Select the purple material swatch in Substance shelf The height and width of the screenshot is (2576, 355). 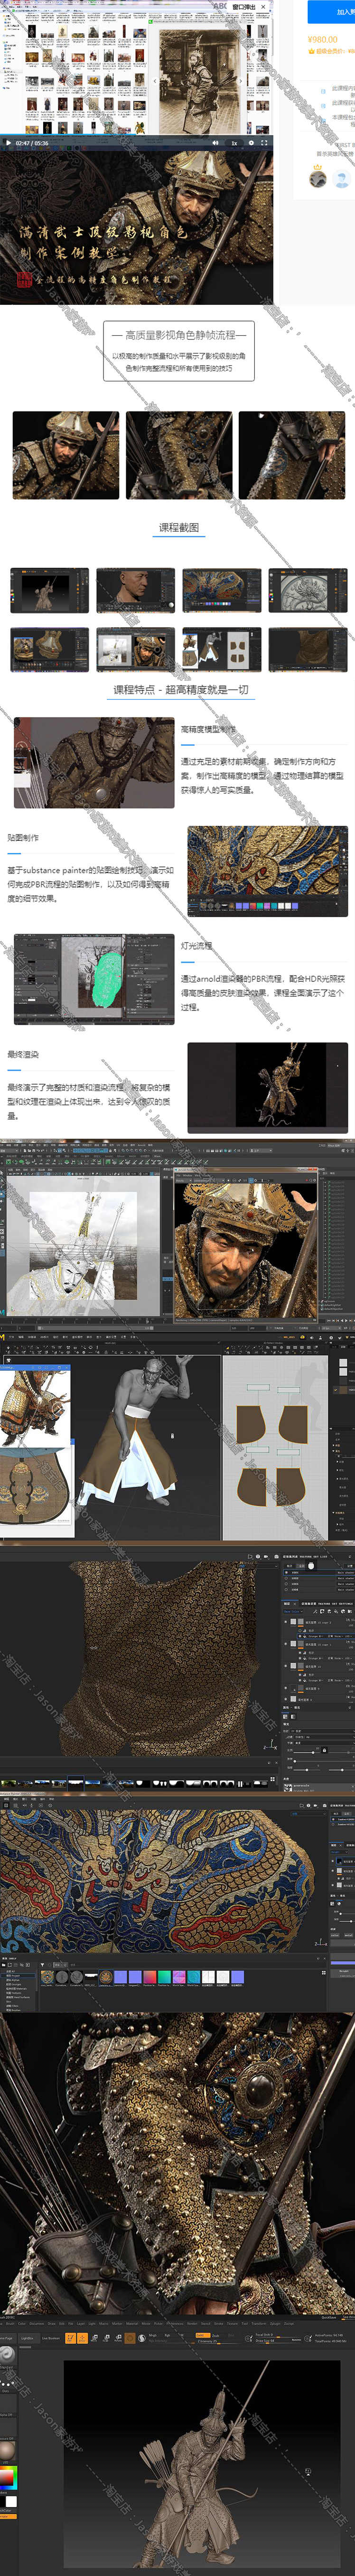[x=121, y=1977]
